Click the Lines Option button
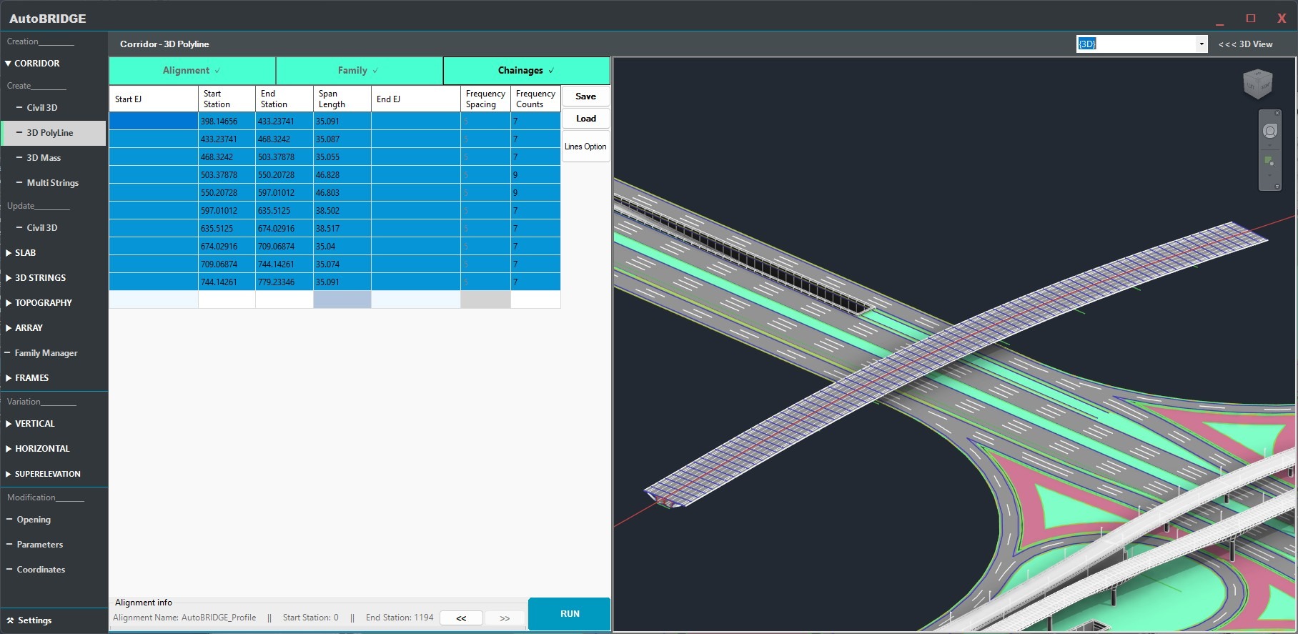This screenshot has height=634, width=1298. point(585,147)
